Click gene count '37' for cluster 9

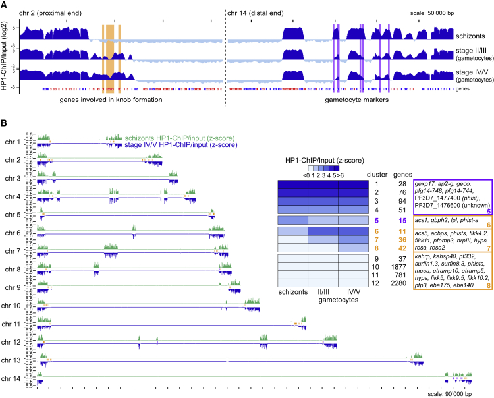402,259
